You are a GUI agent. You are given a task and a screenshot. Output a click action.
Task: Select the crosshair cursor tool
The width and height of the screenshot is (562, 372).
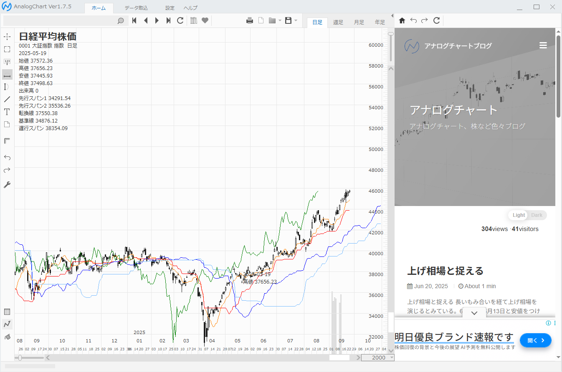[x=7, y=37]
